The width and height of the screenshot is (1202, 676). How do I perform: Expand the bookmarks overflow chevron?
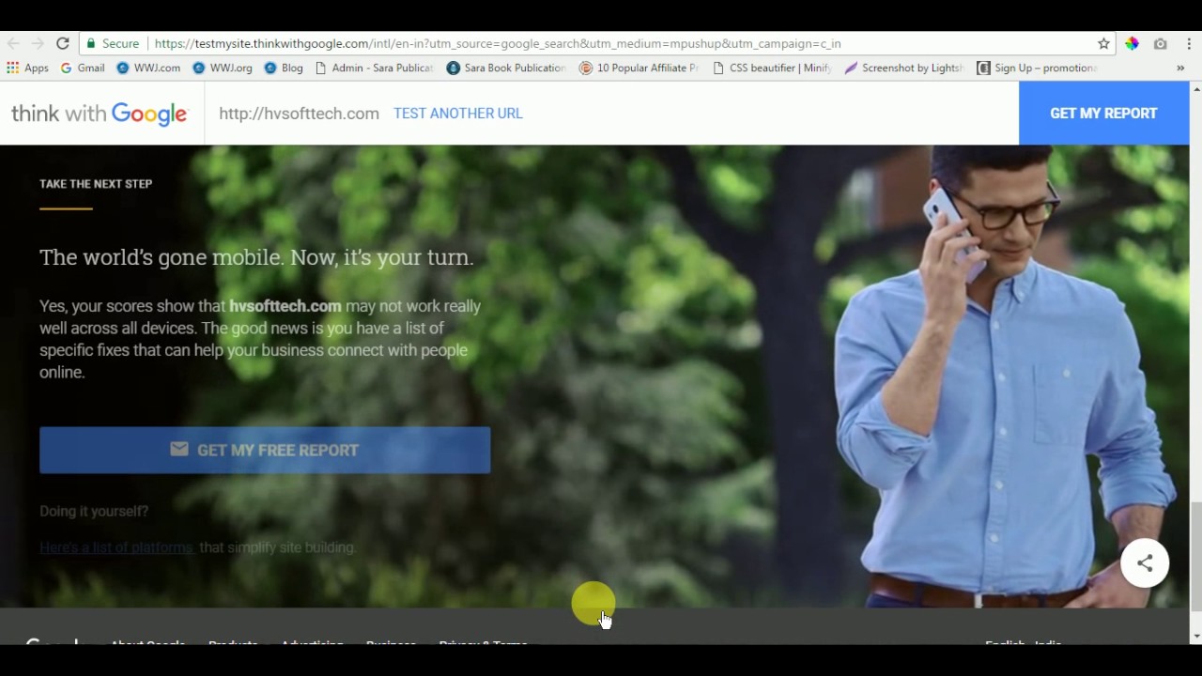pyautogui.click(x=1180, y=68)
